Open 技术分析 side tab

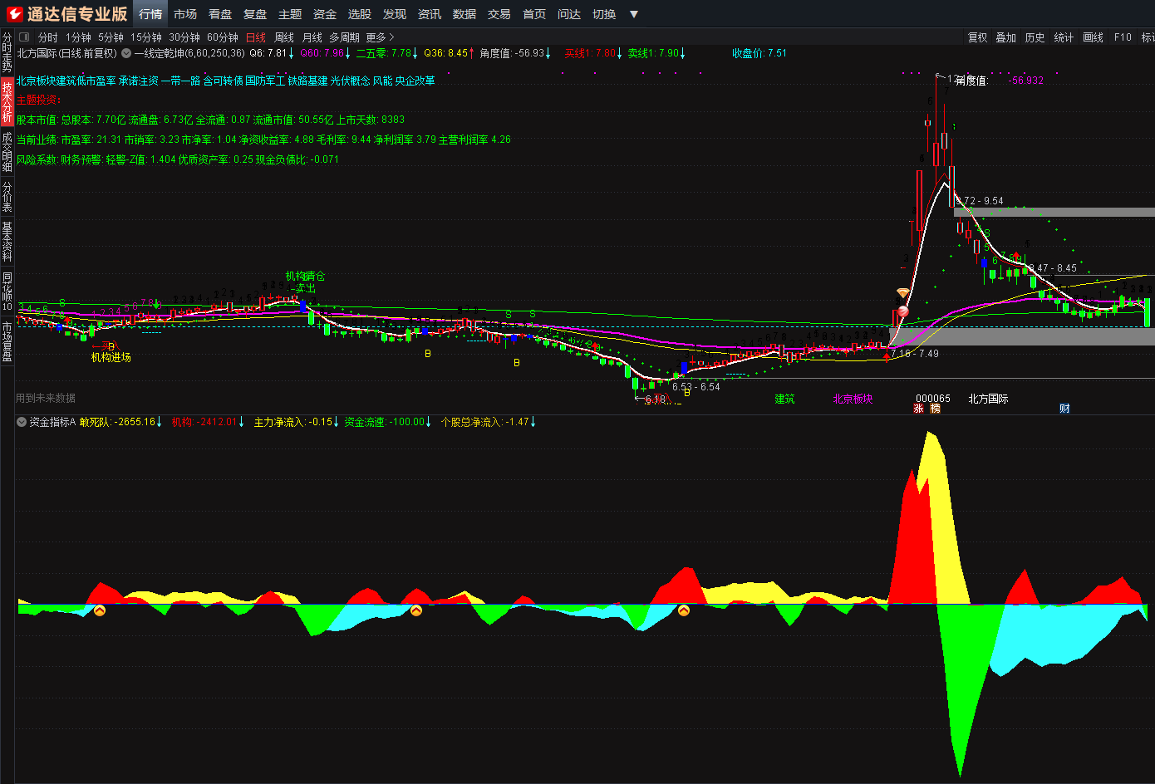point(7,101)
